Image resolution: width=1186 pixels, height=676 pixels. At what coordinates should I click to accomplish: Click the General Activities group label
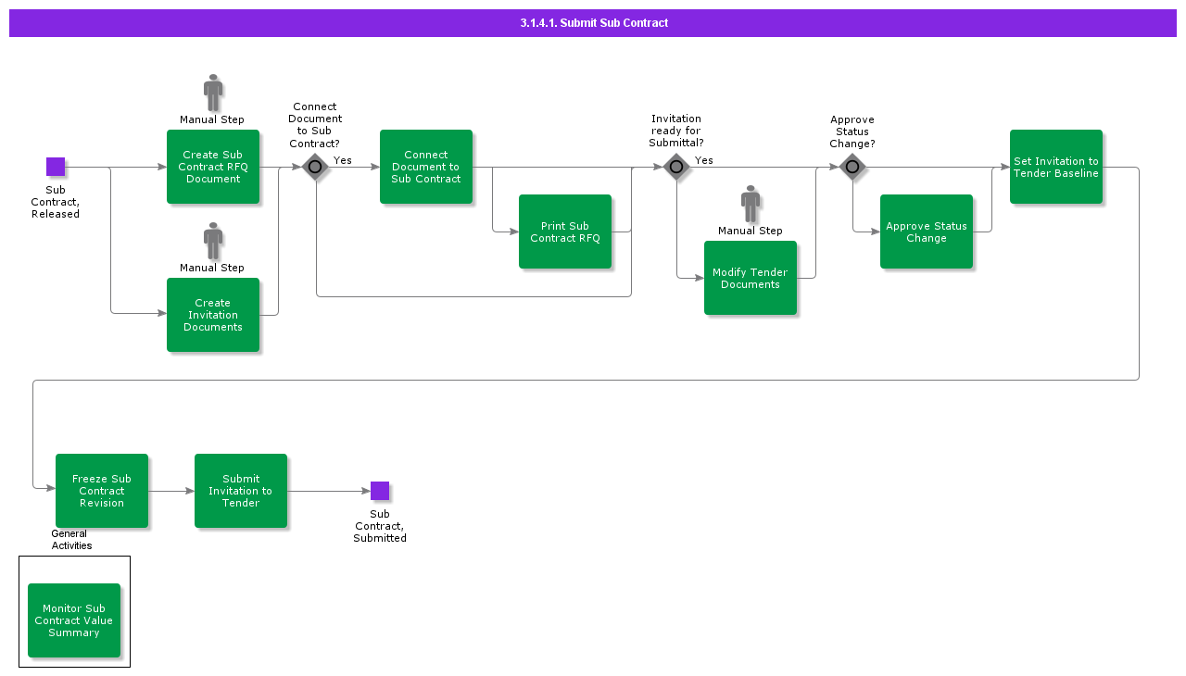click(70, 540)
